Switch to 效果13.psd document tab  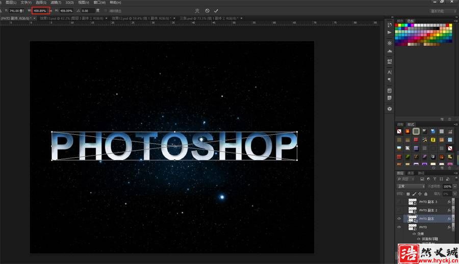(71, 18)
